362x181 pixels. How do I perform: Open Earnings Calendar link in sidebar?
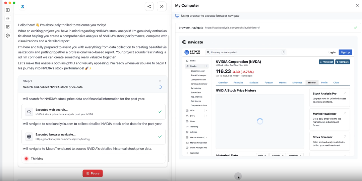point(199,84)
